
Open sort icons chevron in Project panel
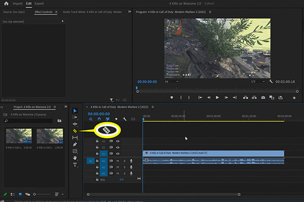pos(62,194)
